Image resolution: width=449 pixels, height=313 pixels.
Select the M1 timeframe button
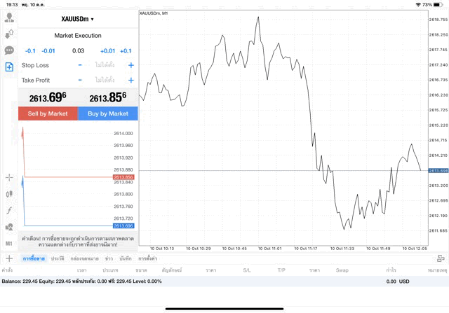[x=9, y=243]
